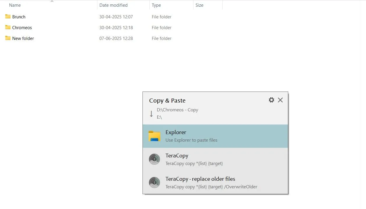Viewport: 366px width, 209px height.
Task: Select the TeraCopy paste option label
Action: [177, 156]
